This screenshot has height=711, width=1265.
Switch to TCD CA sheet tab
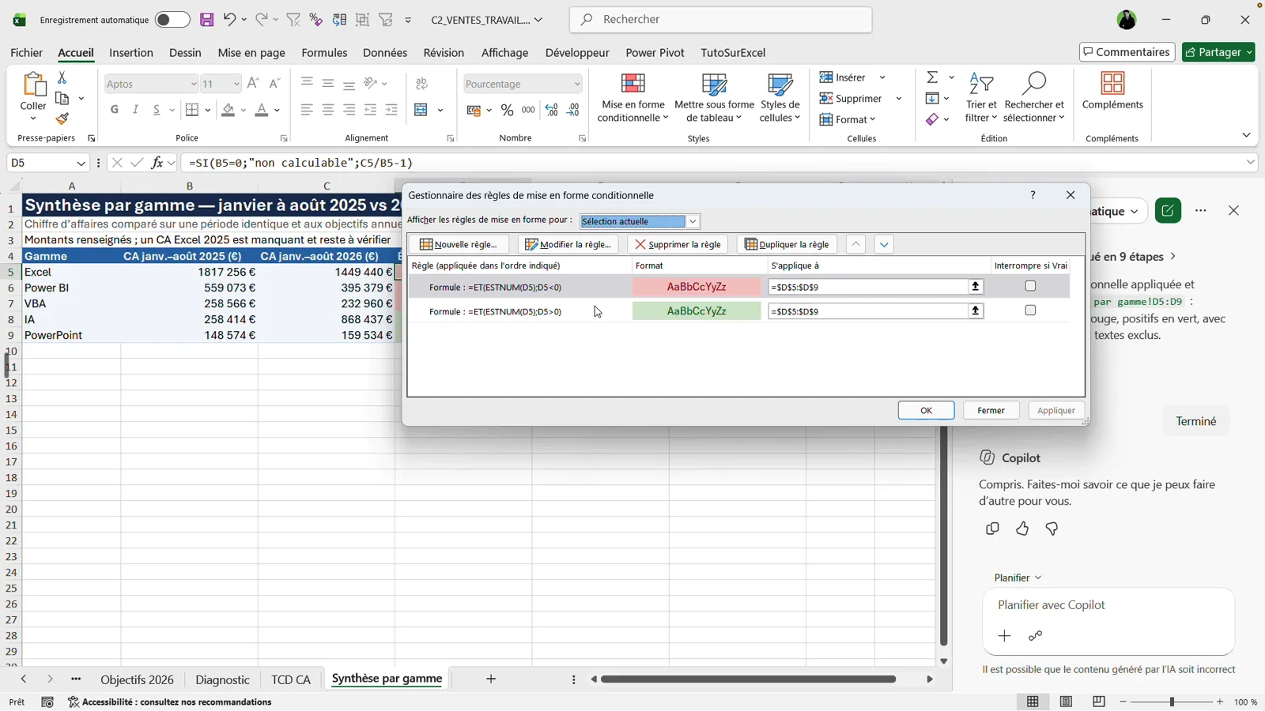click(291, 679)
